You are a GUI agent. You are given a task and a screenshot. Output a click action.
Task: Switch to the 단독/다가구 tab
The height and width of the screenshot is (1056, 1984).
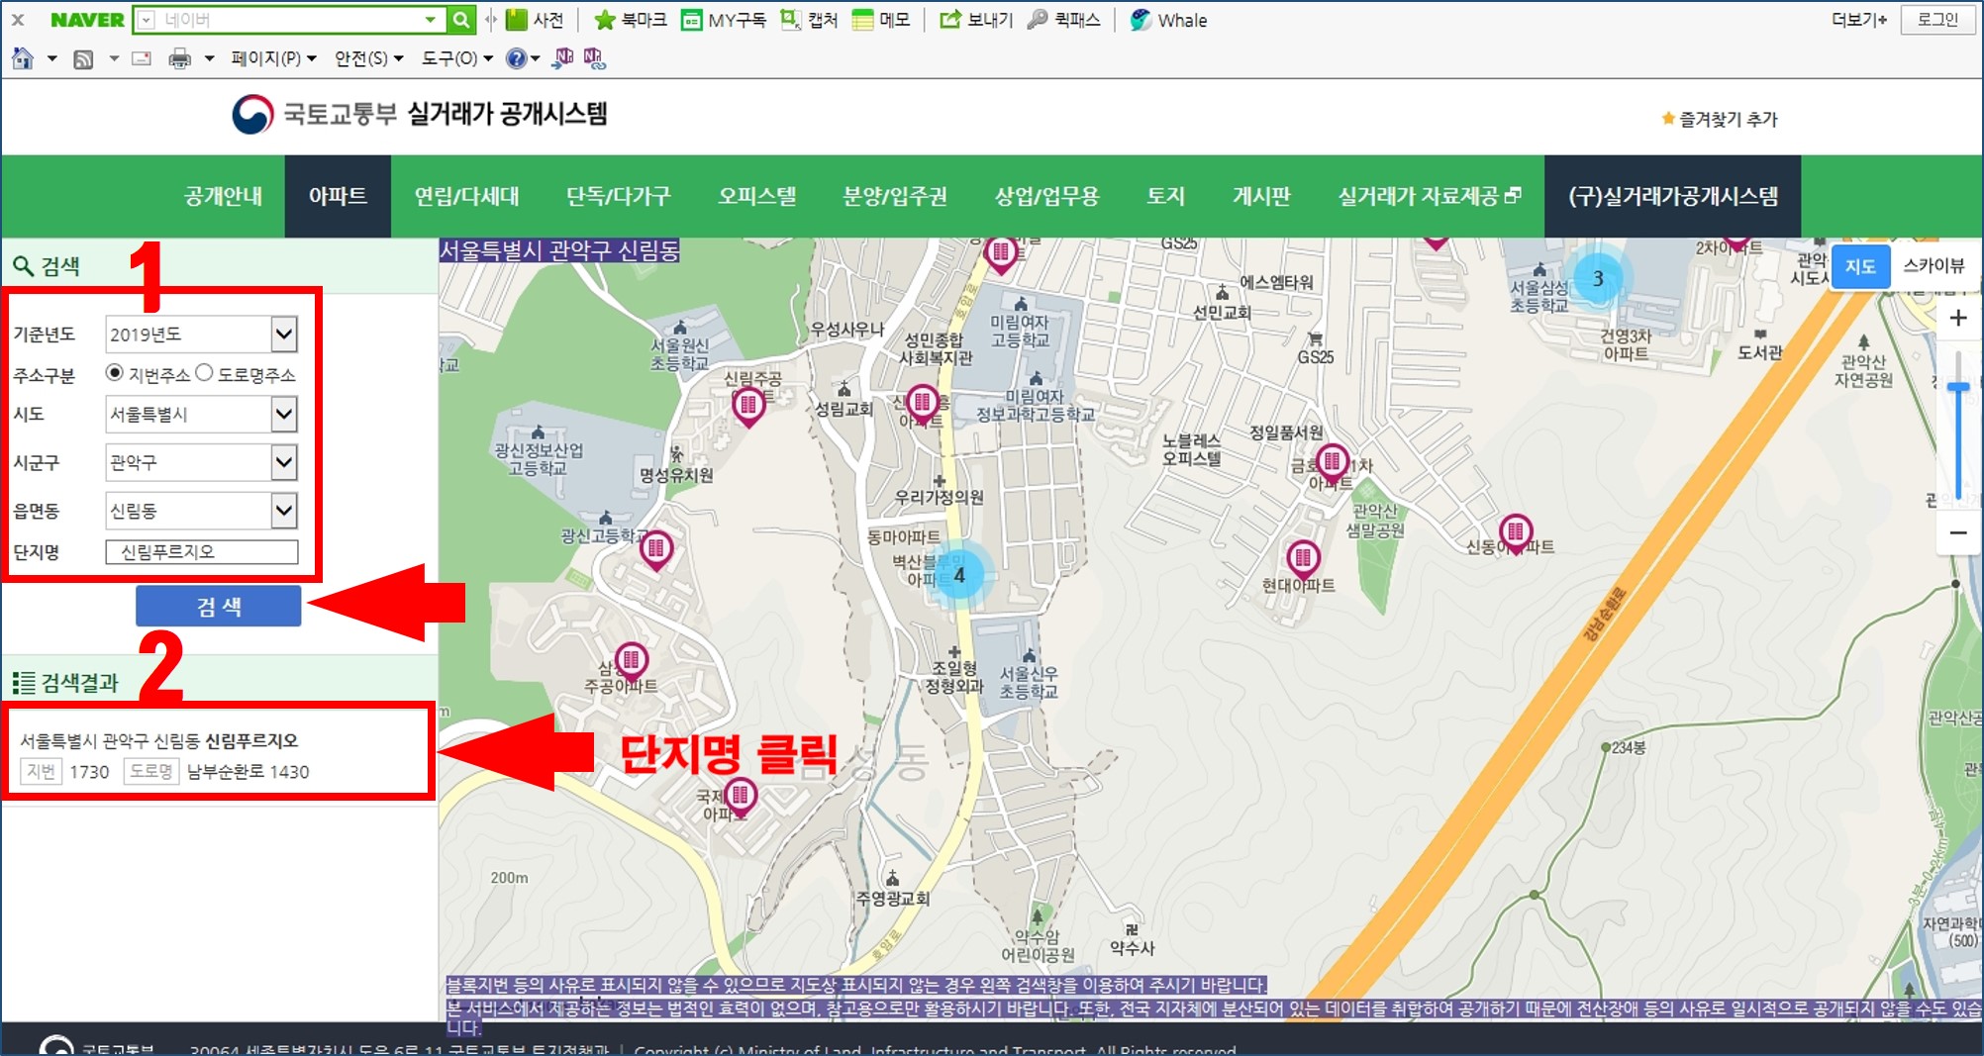(x=618, y=196)
